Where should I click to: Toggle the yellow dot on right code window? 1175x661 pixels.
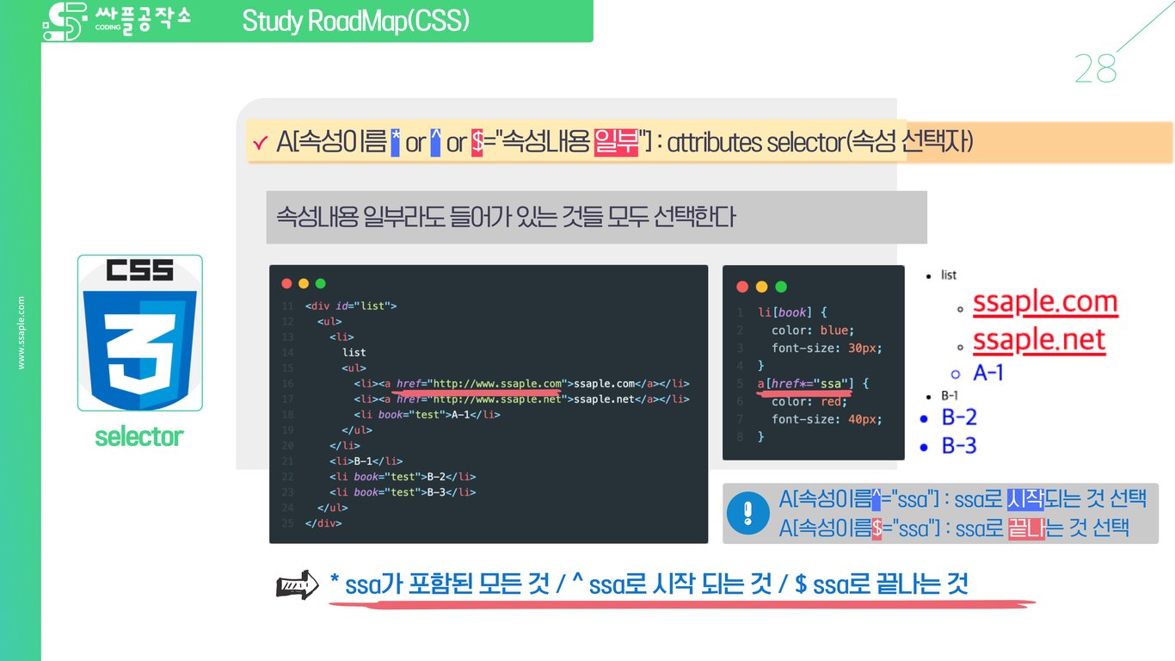[x=760, y=287]
